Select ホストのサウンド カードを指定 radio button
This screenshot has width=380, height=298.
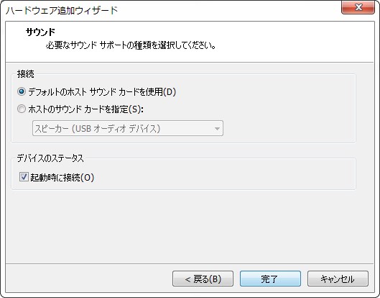(22, 109)
